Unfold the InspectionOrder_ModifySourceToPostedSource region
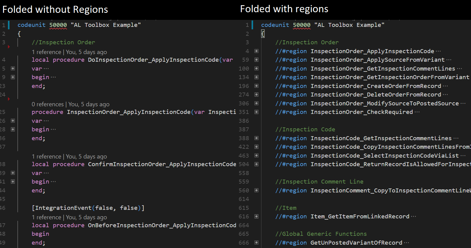This screenshot has width=471, height=248. click(x=256, y=104)
